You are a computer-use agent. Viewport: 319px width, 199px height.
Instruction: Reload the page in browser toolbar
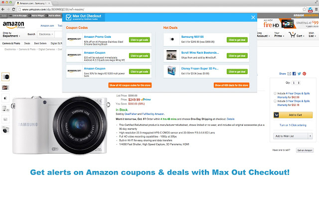click(x=13, y=9)
